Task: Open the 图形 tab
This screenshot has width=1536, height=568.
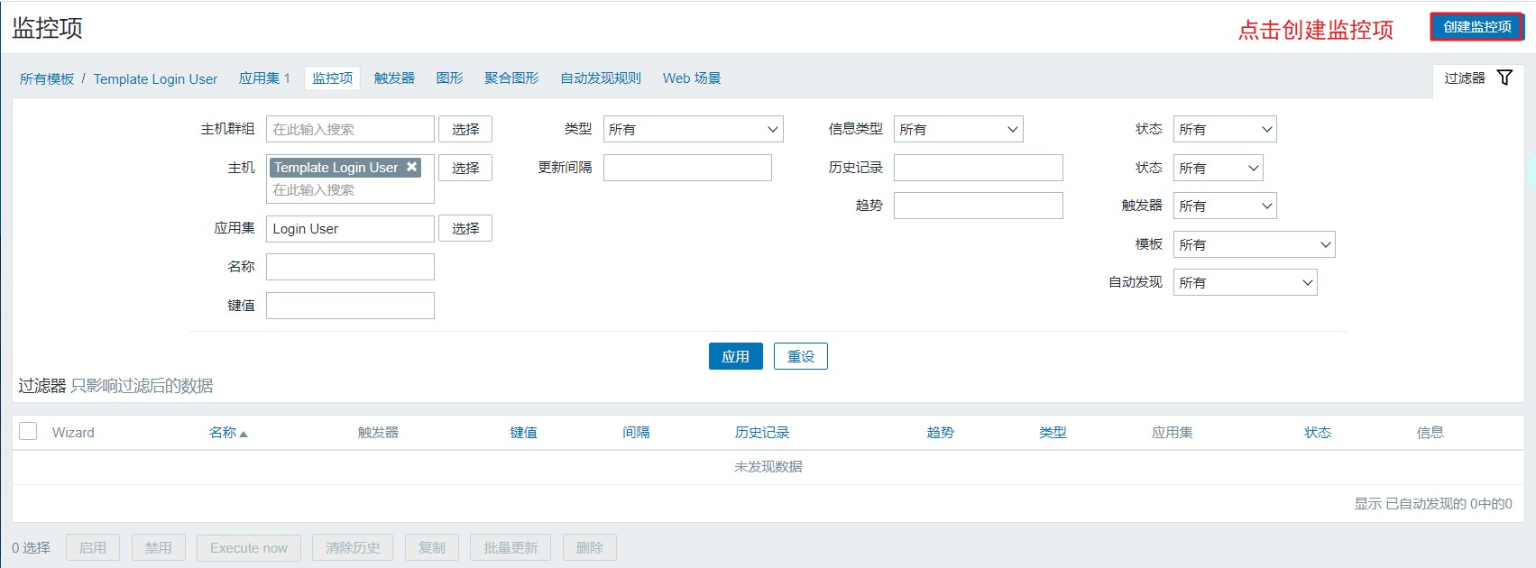Action: [449, 78]
